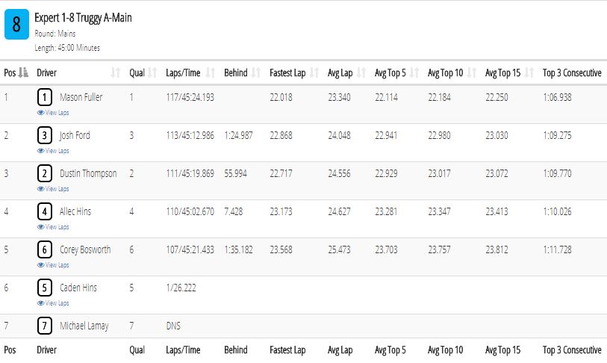View laps for Corey Bosworth
607x363 pixels.
click(53, 265)
